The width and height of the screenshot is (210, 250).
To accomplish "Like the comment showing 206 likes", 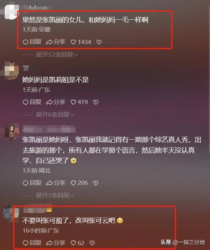I will tap(79, 183).
